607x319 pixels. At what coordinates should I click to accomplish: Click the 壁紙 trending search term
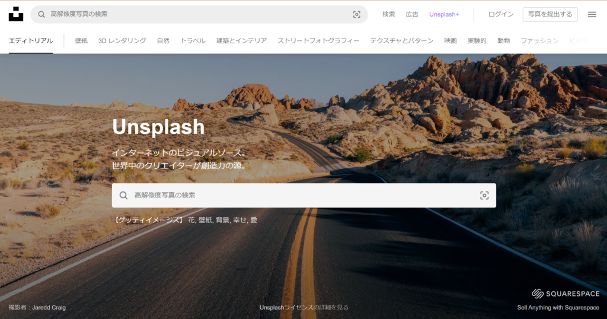click(205, 220)
